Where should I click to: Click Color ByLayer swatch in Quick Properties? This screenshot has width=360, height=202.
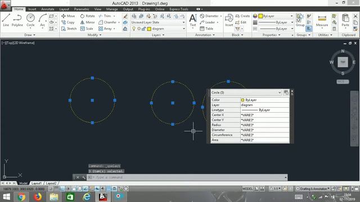click(x=242, y=100)
